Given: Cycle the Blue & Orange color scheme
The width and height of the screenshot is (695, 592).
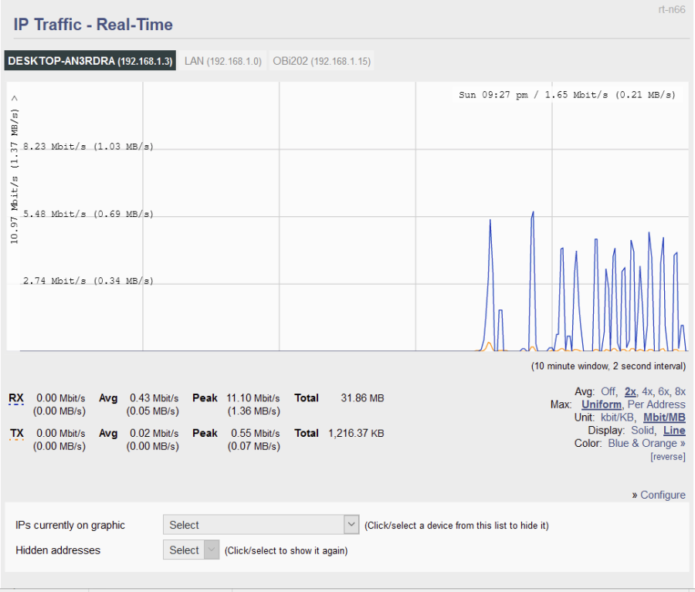Looking at the screenshot, I should (x=646, y=444).
